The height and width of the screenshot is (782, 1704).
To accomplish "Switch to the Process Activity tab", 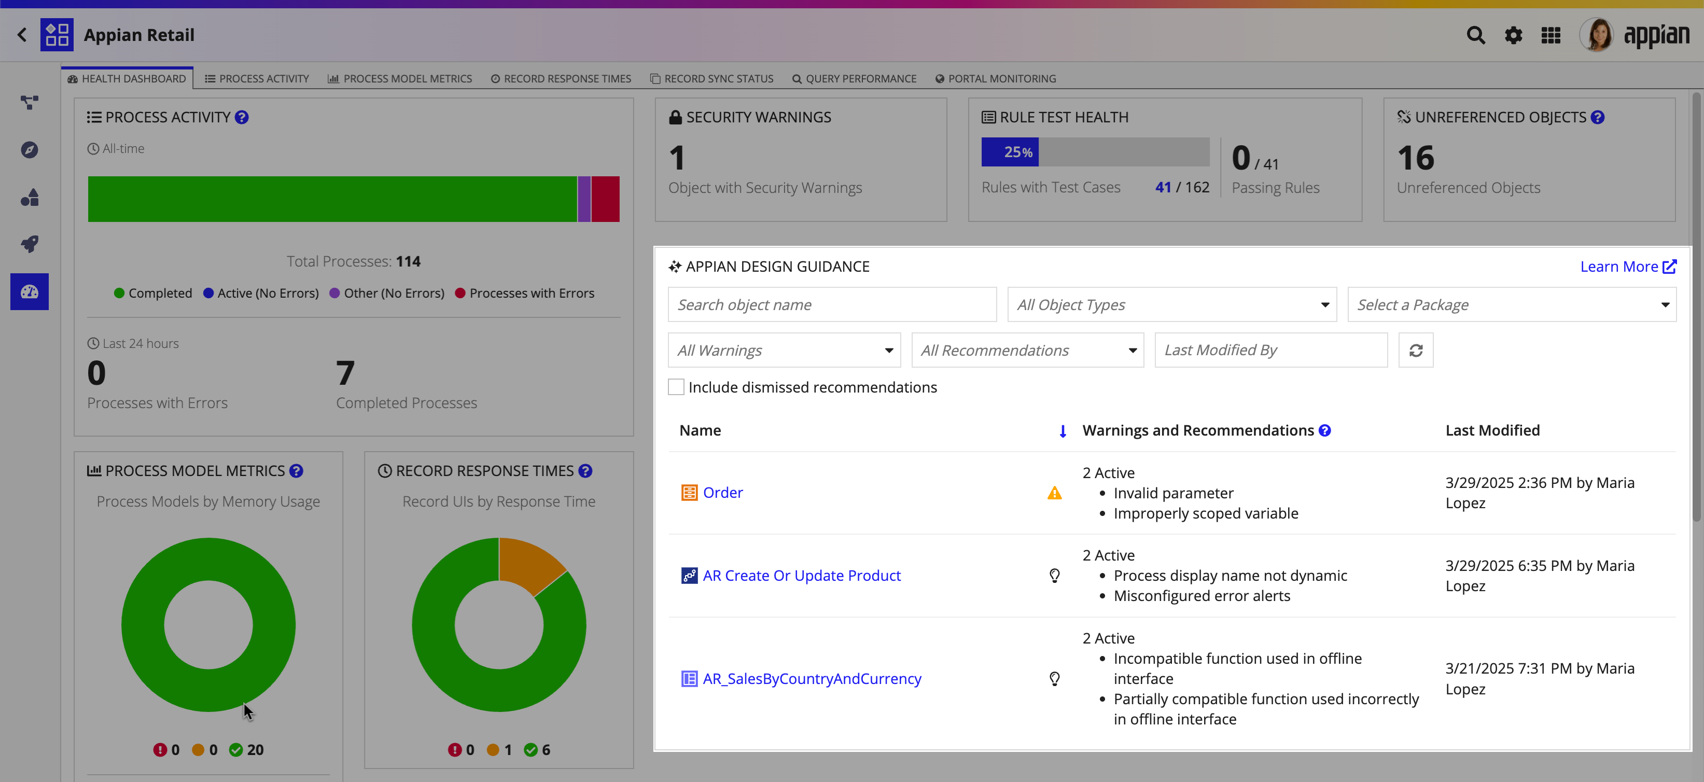I will point(257,78).
